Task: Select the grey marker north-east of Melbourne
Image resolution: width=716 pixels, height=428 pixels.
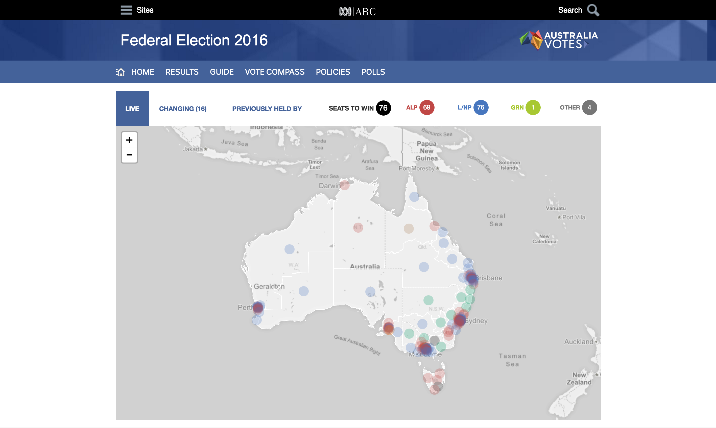Action: (x=434, y=341)
